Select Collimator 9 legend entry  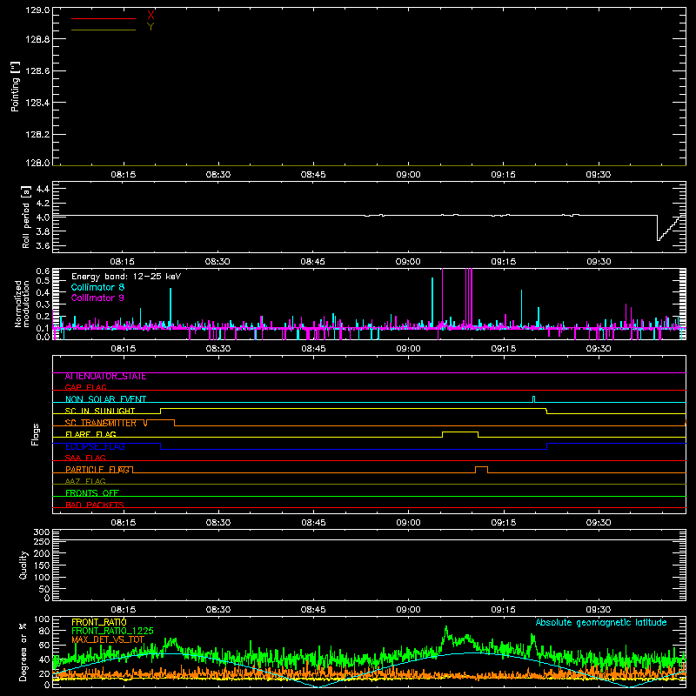[x=97, y=298]
